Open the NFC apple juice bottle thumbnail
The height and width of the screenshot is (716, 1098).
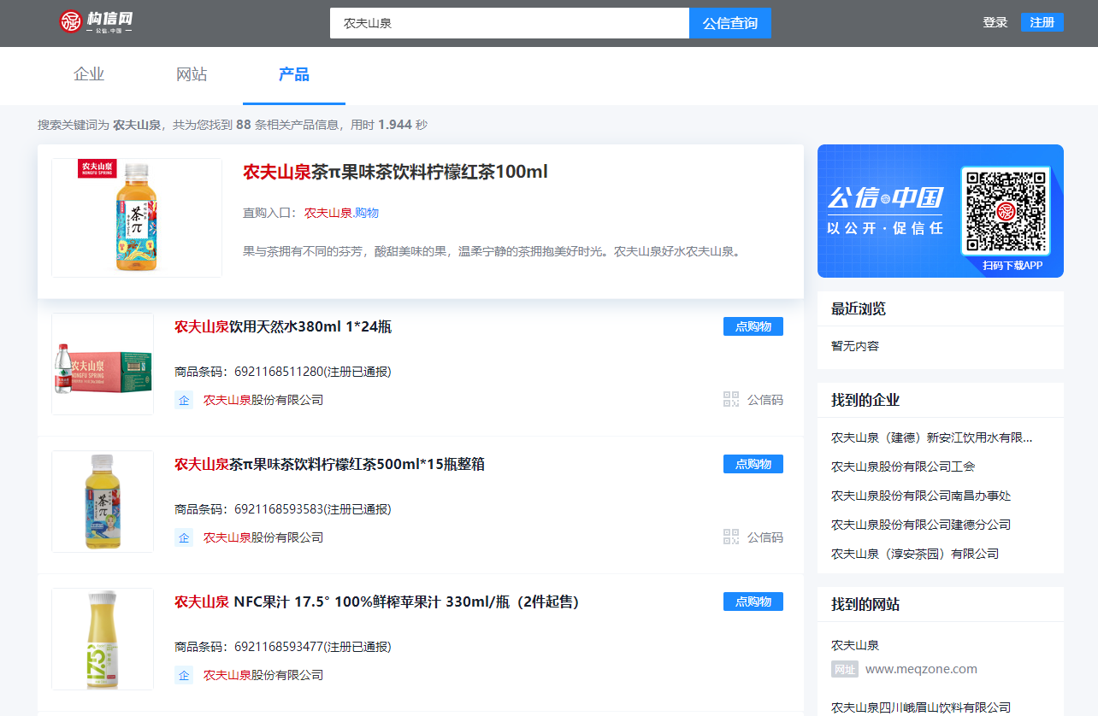click(x=103, y=639)
